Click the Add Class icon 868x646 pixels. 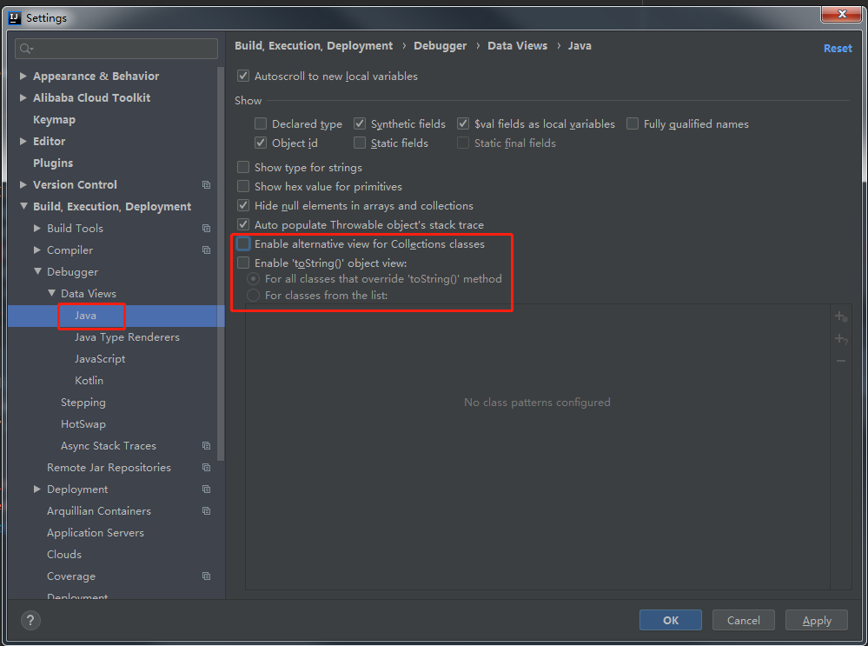point(840,317)
